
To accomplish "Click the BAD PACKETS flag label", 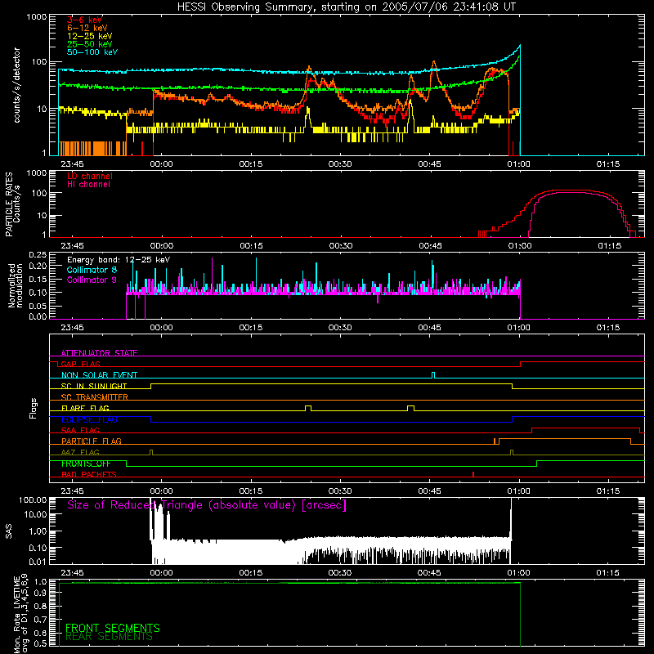I will 89,474.
